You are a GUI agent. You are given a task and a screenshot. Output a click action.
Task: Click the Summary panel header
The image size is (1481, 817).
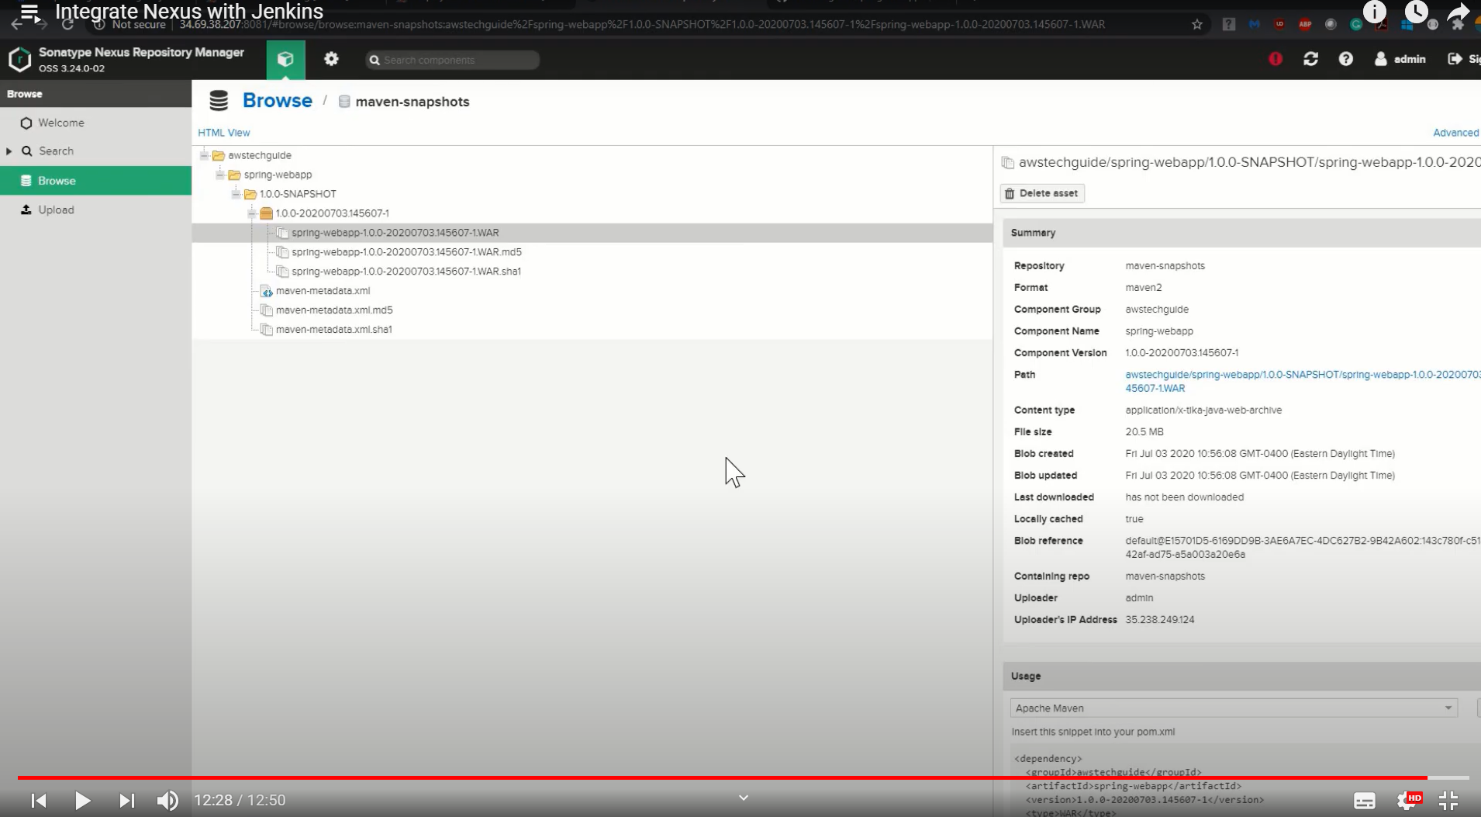click(x=1241, y=233)
